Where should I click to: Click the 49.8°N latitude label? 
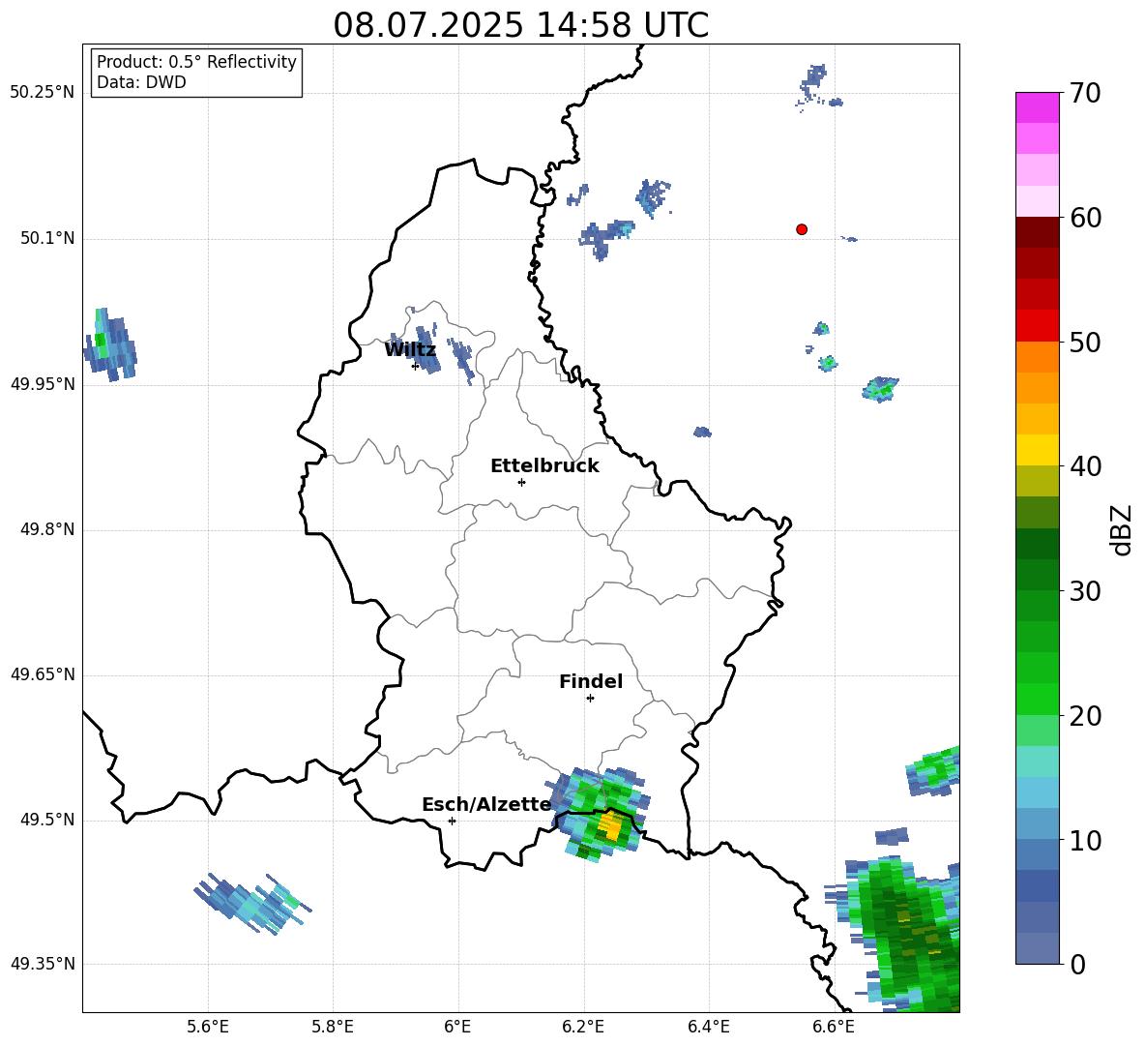point(47,529)
